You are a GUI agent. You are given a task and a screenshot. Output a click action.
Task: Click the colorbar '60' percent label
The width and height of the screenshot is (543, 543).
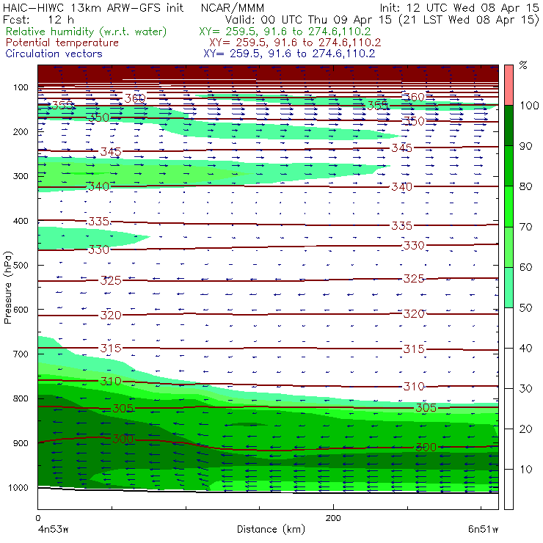tap(525, 267)
